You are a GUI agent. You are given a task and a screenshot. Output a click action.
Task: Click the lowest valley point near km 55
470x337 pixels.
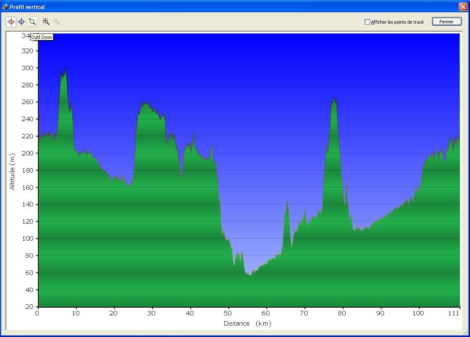pyautogui.click(x=250, y=274)
